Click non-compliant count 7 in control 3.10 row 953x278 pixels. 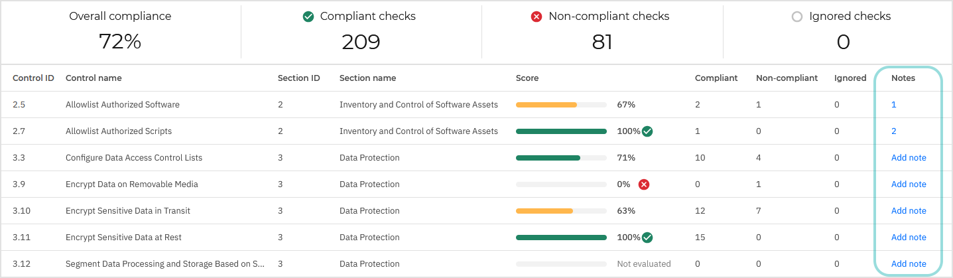tap(759, 211)
